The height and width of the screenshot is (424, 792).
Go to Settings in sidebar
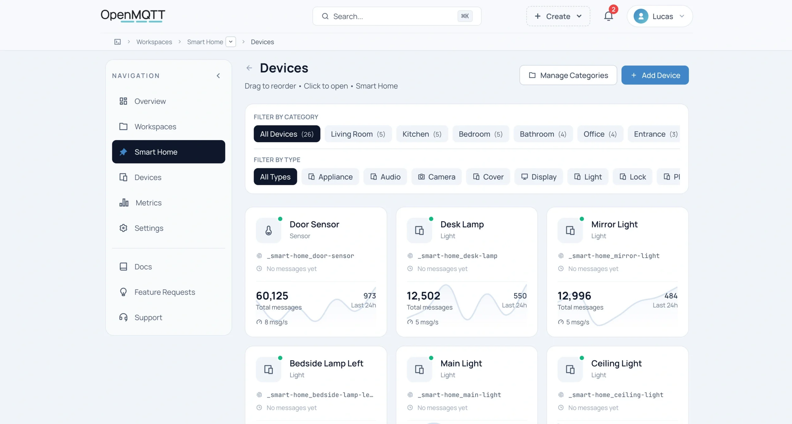[148, 228]
